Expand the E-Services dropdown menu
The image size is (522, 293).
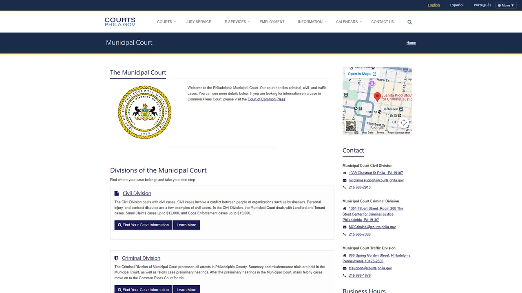click(237, 22)
